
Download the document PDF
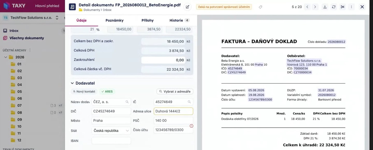point(325,7)
